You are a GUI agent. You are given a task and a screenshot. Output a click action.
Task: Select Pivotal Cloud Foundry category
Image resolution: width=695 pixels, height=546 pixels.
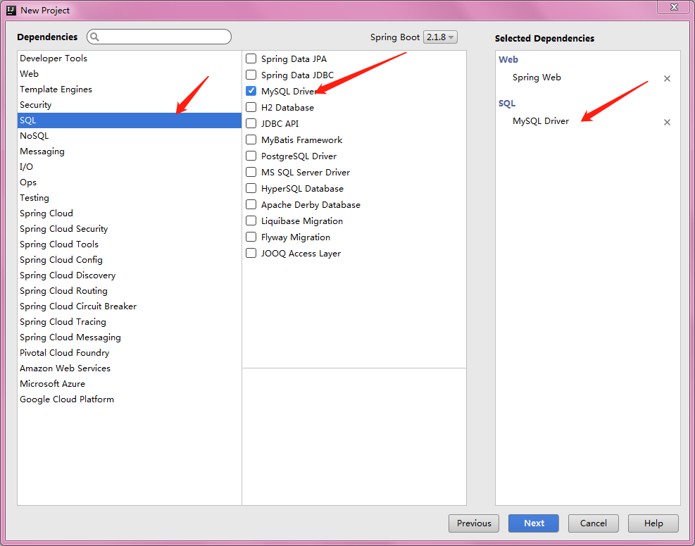coord(130,353)
